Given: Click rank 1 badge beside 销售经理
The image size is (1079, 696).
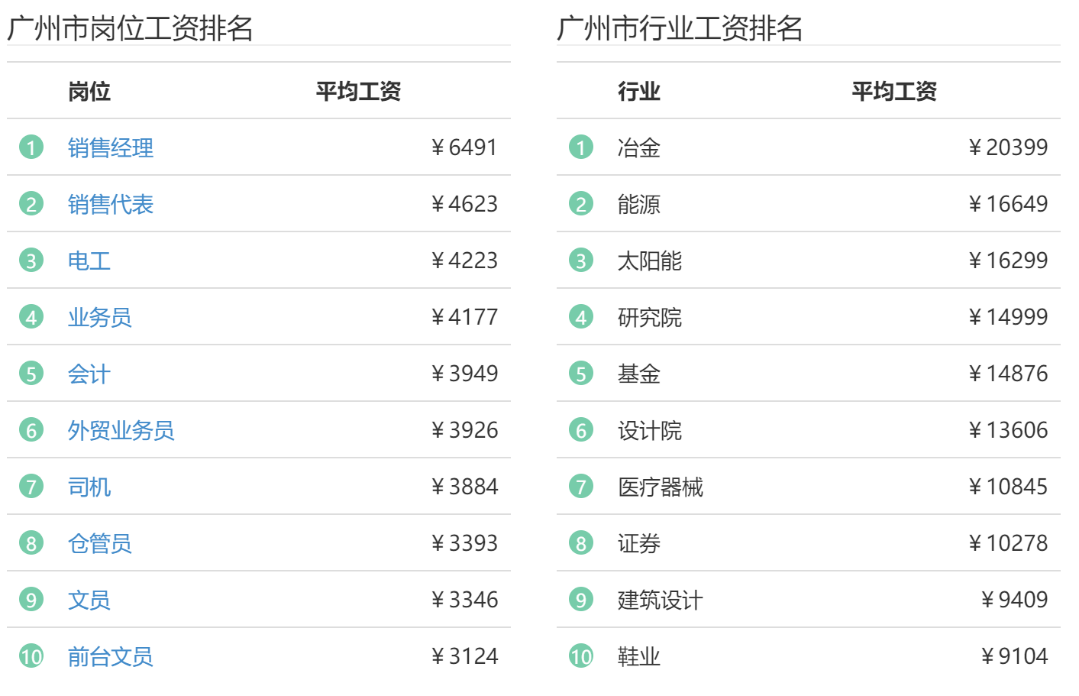Looking at the screenshot, I should (31, 147).
